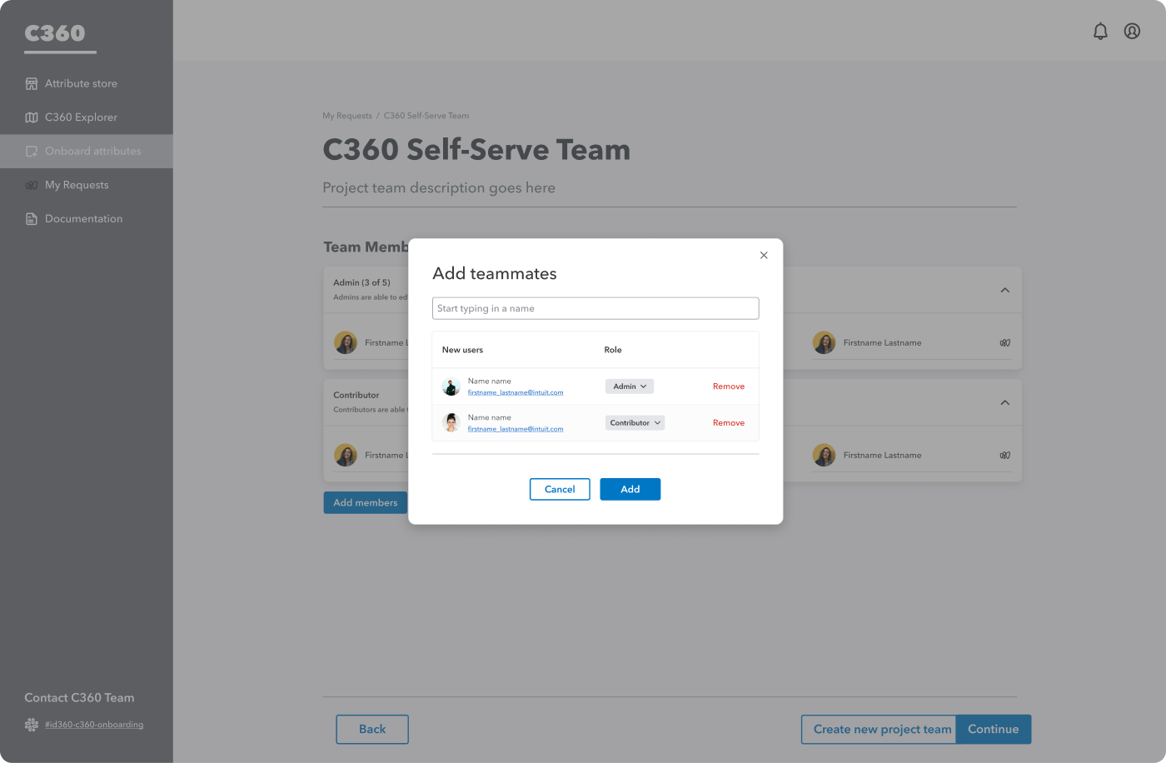Screen dimensions: 1166x763
Task: Click member icon in Admin row right side
Action: pos(1005,343)
